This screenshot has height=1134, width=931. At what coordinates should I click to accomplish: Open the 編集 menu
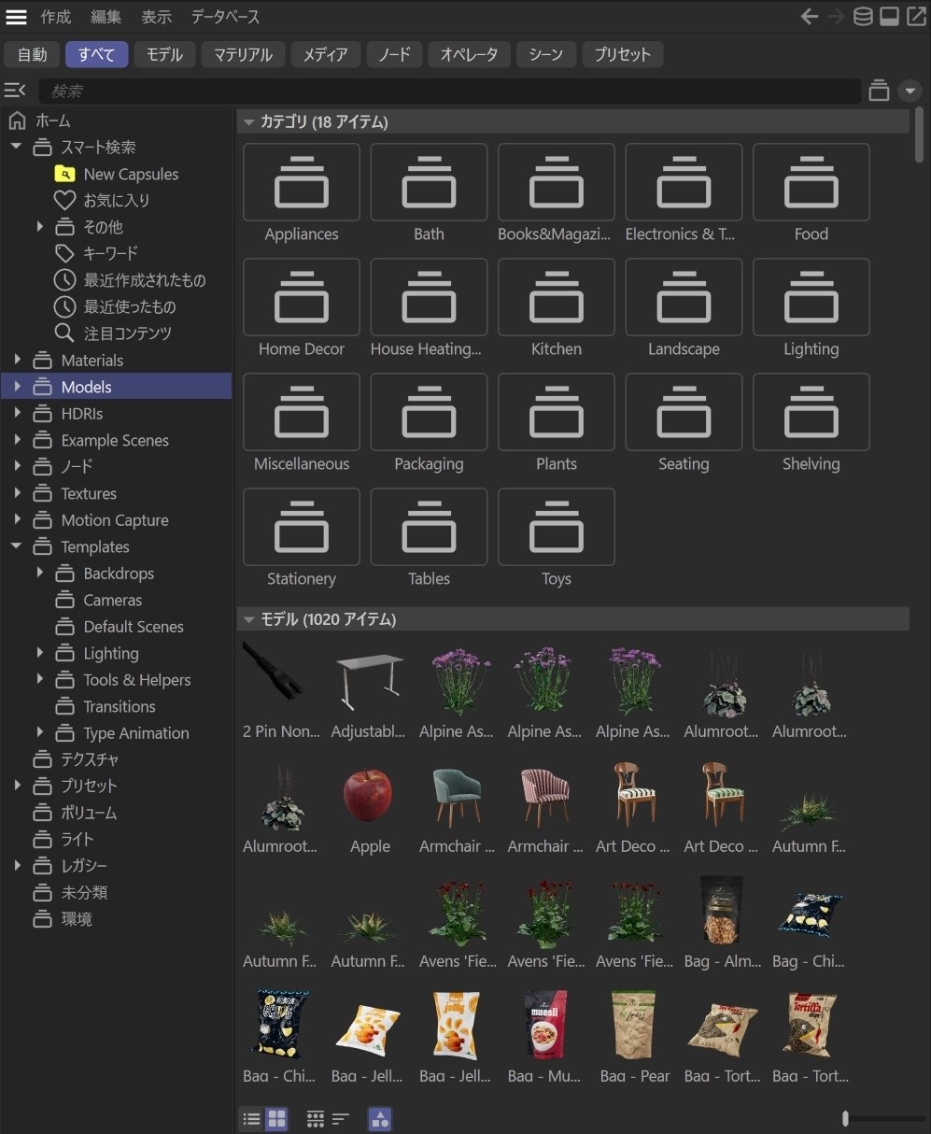(106, 17)
